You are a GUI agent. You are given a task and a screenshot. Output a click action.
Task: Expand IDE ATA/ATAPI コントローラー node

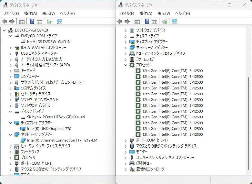coord(11,48)
